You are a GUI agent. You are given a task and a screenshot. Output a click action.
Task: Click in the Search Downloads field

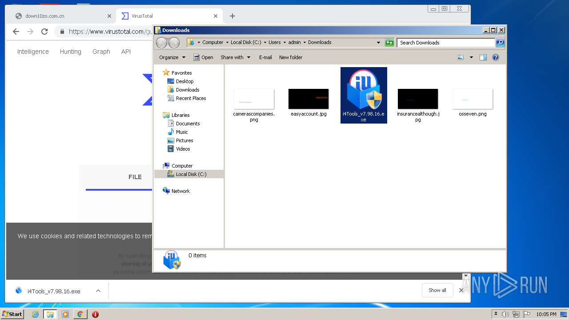[446, 43]
